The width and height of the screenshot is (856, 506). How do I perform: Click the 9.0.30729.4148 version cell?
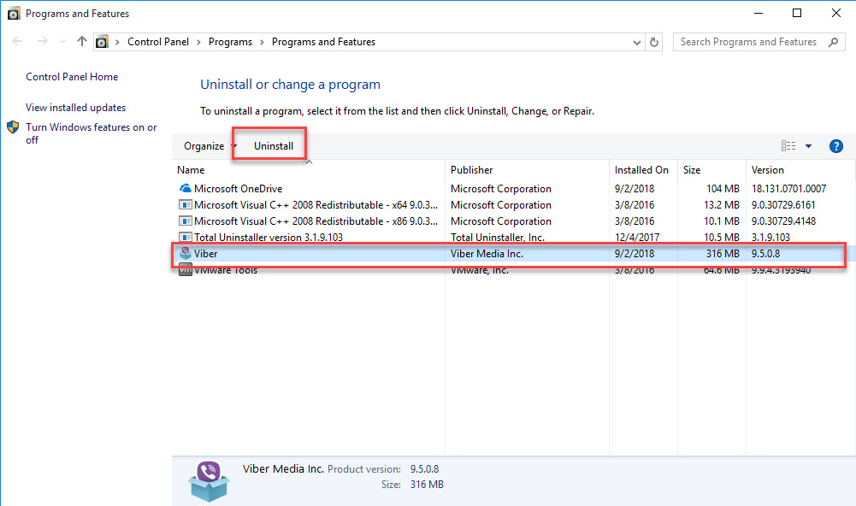(x=783, y=221)
